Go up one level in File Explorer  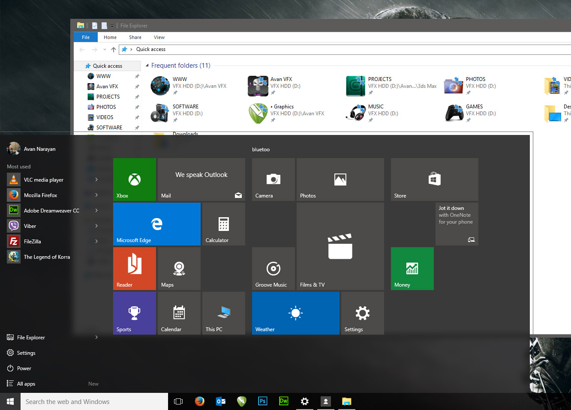click(114, 49)
